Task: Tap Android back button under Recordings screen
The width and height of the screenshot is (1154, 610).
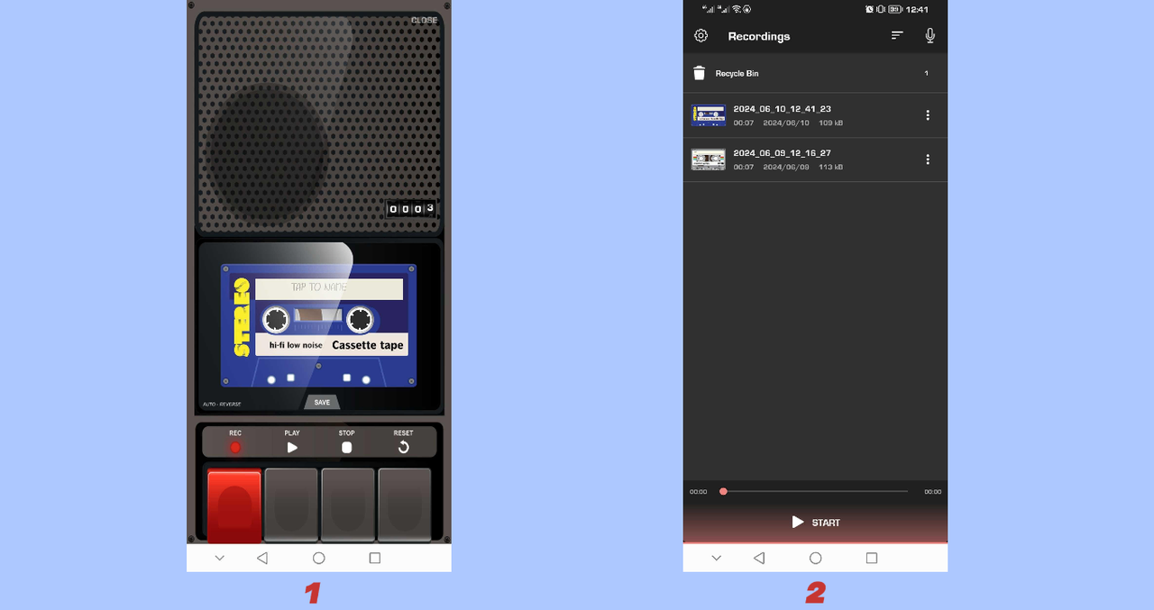Action: coord(759,558)
